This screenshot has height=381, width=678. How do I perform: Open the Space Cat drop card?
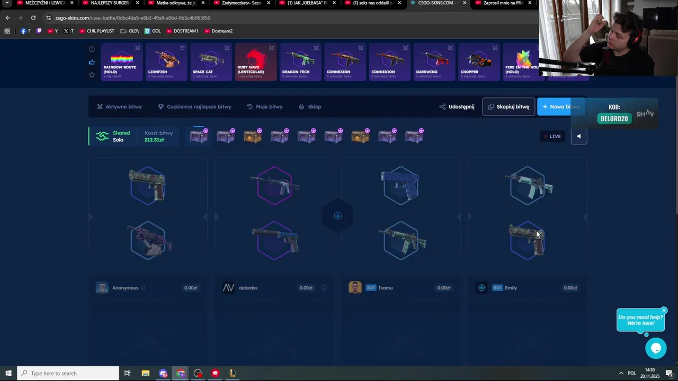pyautogui.click(x=211, y=62)
